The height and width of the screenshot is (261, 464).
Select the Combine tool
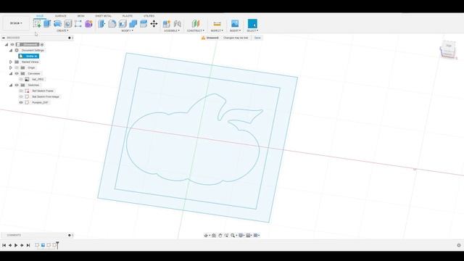[133, 24]
